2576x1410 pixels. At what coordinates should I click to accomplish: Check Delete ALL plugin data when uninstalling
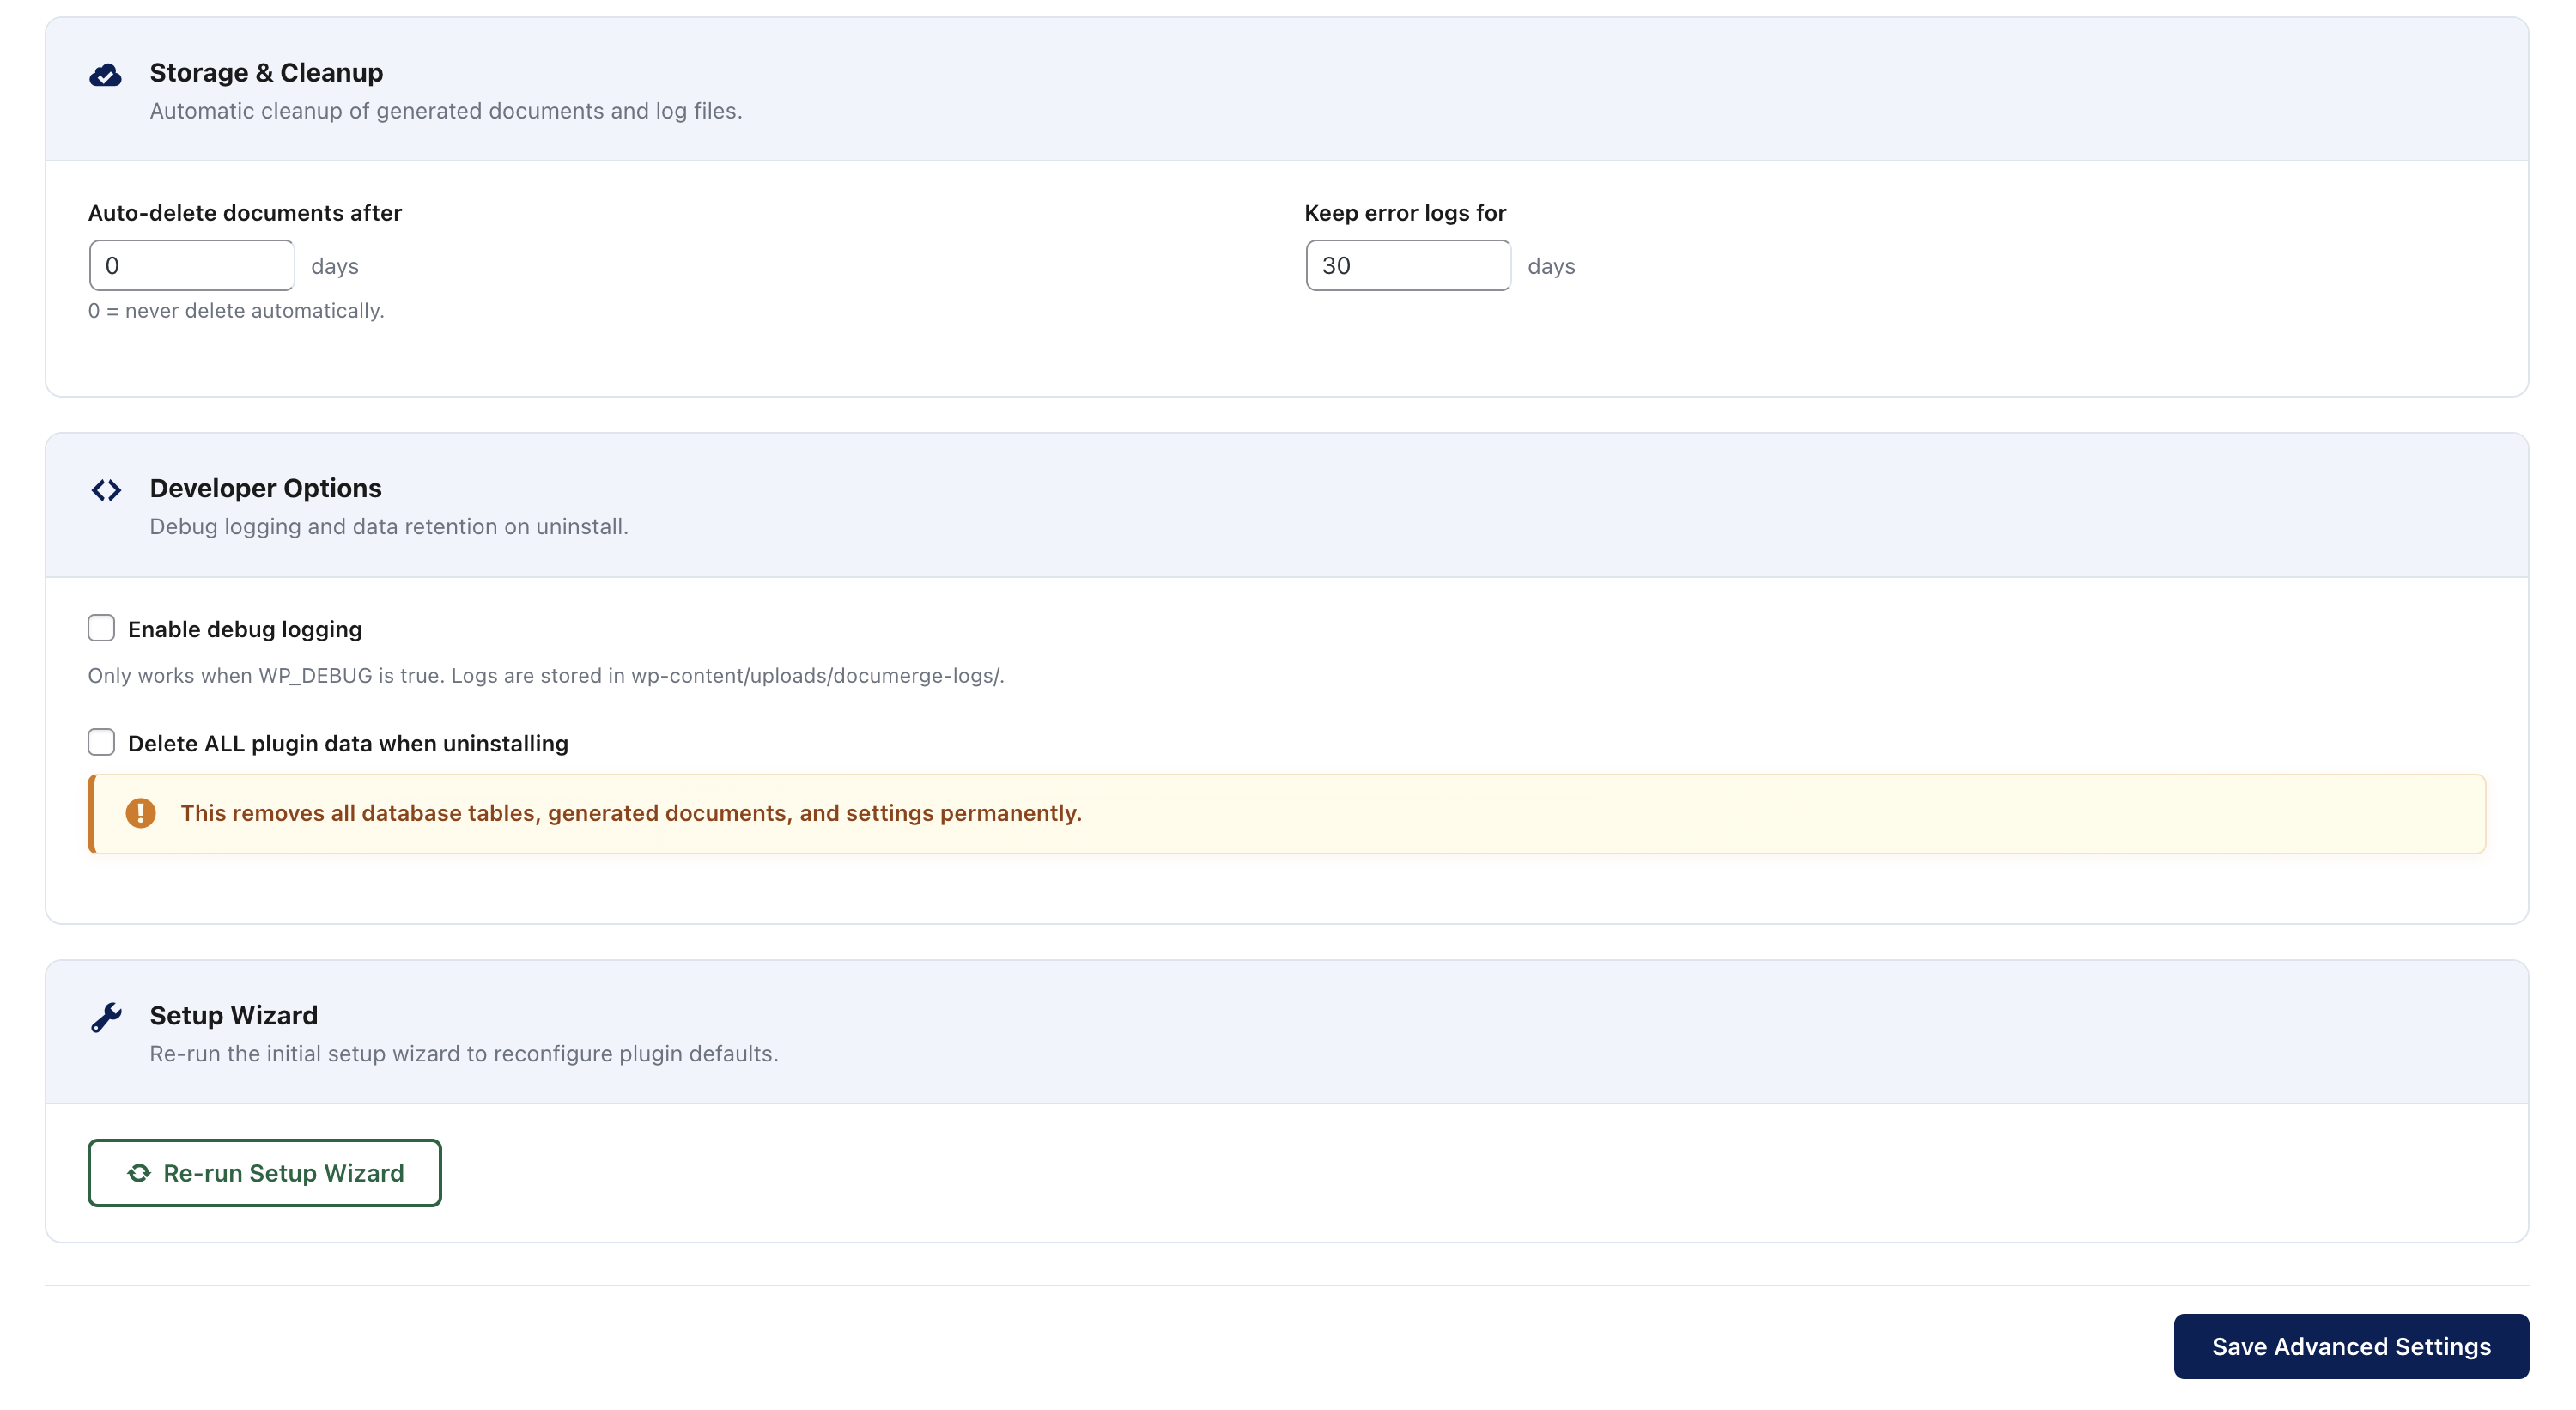(x=101, y=742)
